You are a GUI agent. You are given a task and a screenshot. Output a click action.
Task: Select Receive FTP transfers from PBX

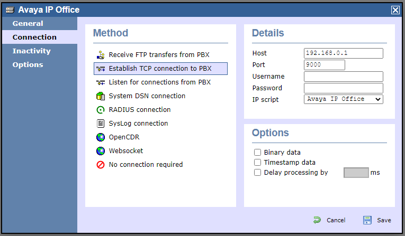point(160,55)
